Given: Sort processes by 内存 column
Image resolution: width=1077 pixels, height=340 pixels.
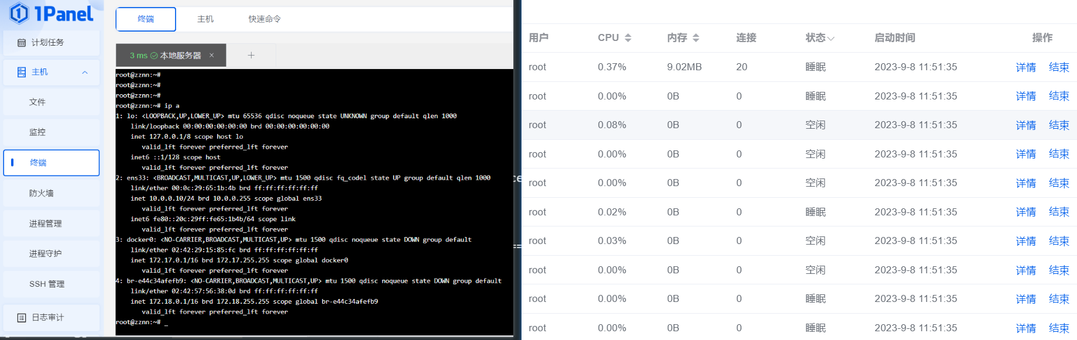Looking at the screenshot, I should [696, 38].
